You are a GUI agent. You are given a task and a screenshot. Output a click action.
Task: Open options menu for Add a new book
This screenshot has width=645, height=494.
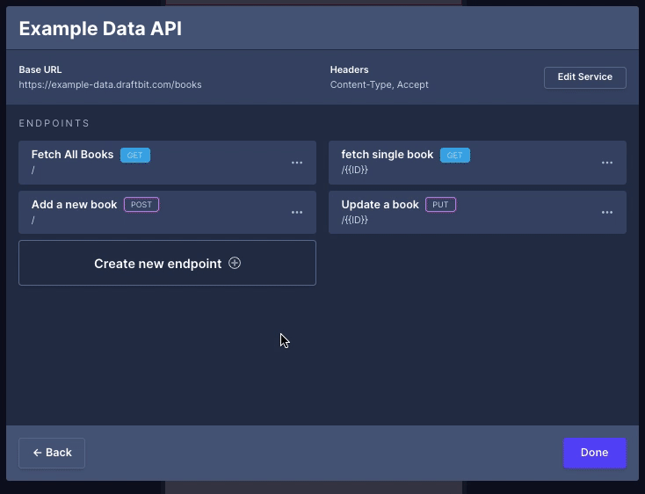point(297,213)
